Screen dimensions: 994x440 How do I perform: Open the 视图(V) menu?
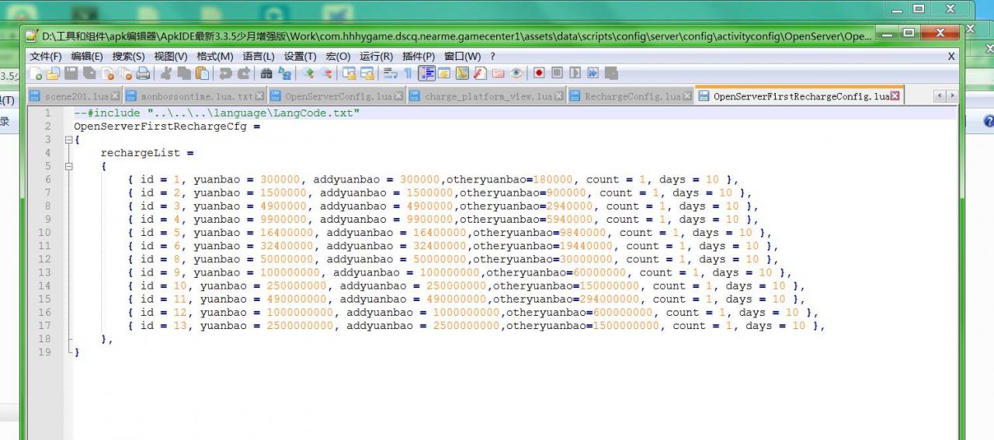[171, 57]
